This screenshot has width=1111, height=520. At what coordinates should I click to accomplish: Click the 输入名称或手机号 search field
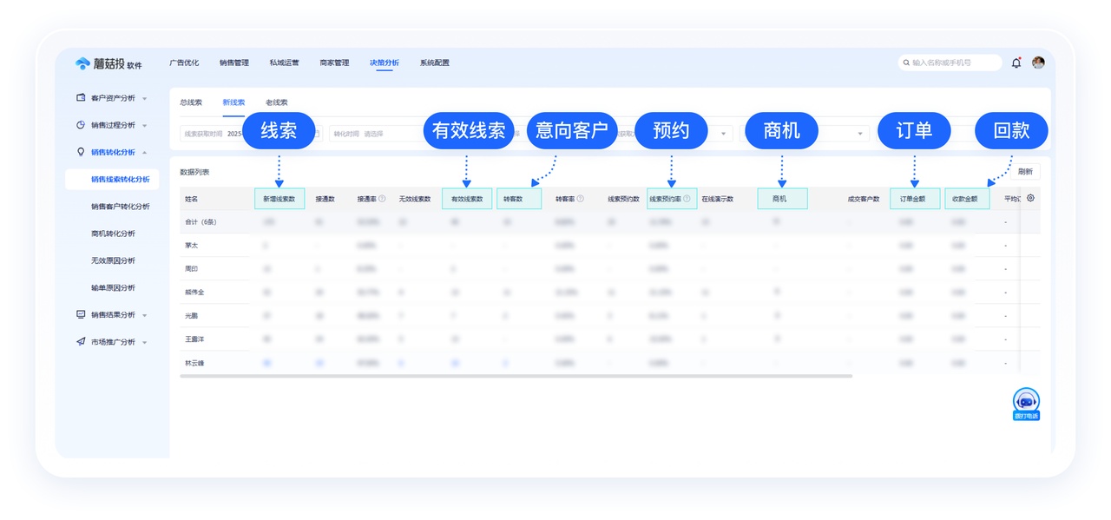pyautogui.click(x=946, y=62)
